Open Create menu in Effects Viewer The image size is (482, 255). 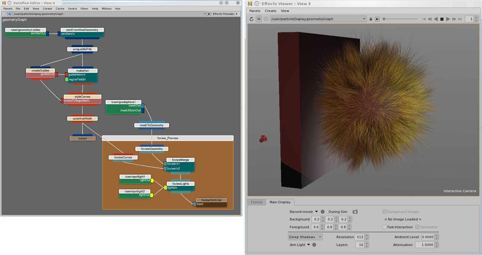271,11
